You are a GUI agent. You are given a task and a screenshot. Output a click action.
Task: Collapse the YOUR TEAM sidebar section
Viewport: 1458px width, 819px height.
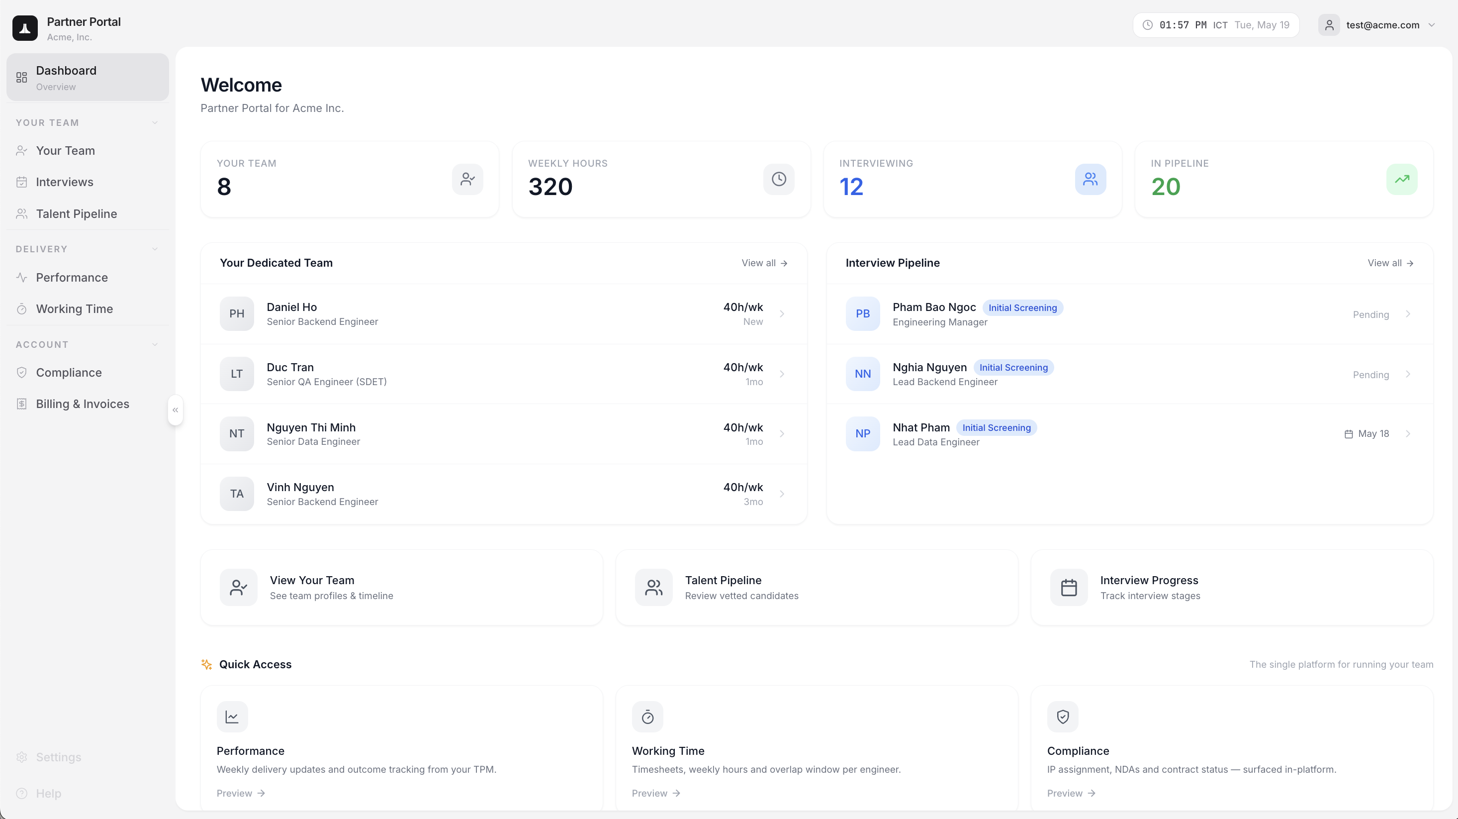[x=155, y=123]
